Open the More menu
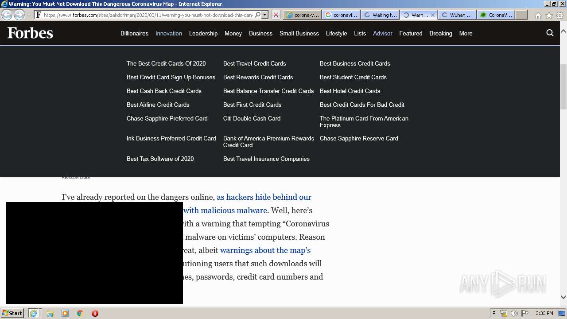This screenshot has height=319, width=567. pyautogui.click(x=466, y=33)
